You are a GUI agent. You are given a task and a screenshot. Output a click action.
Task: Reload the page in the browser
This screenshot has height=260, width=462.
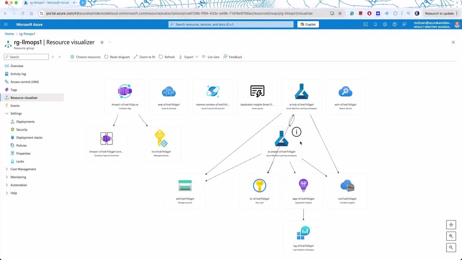(x=22, y=13)
